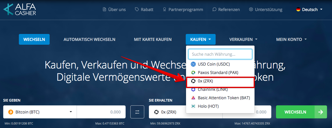Image resolution: width=332 pixels, height=128 pixels.
Task: Click the Referenzen speech bubble icon
Action: [214, 10]
